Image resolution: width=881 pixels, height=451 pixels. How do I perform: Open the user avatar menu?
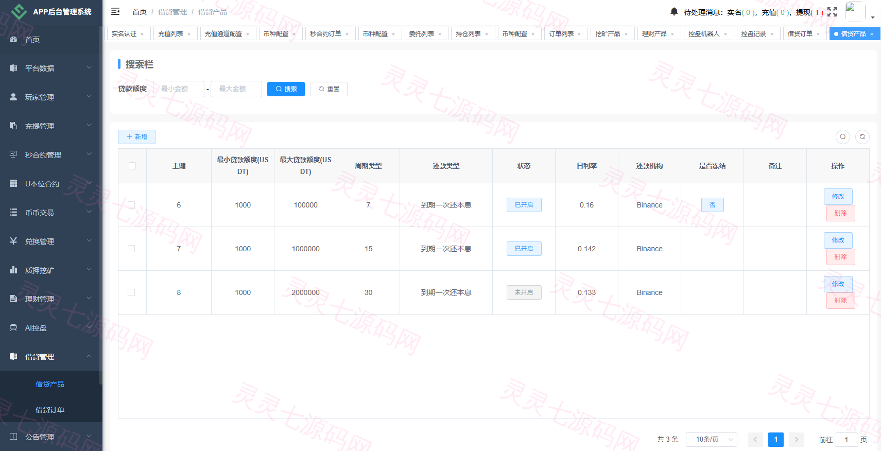[854, 12]
